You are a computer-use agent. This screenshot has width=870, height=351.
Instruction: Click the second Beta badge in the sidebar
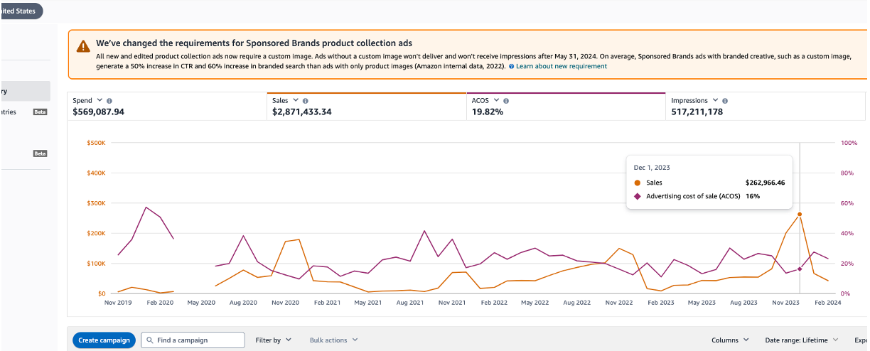(x=41, y=153)
